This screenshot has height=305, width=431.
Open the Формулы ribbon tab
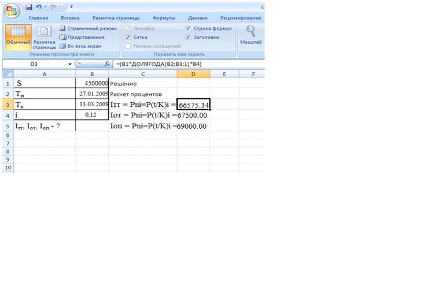point(164,18)
